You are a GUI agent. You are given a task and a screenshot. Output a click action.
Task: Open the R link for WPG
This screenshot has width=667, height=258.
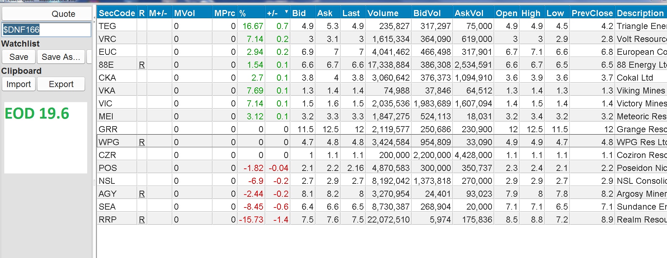tap(142, 142)
